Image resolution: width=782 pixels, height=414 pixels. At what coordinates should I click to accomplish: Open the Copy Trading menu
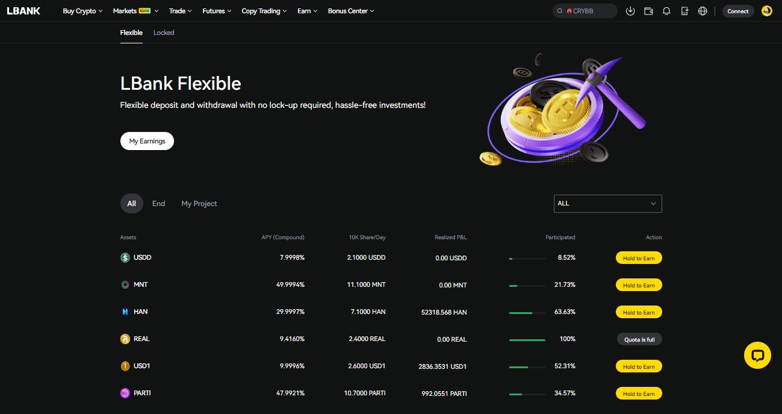click(263, 11)
